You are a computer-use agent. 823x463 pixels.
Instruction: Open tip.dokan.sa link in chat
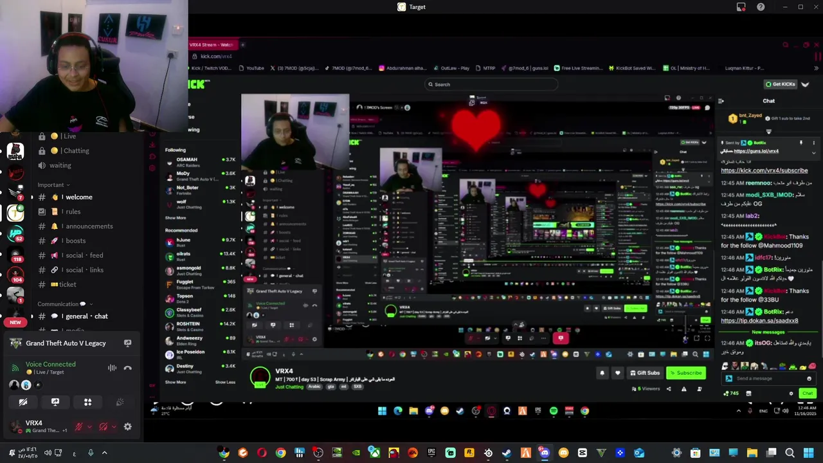coord(759,321)
